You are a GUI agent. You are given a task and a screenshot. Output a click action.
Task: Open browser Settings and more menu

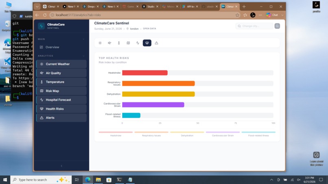point(260,15)
